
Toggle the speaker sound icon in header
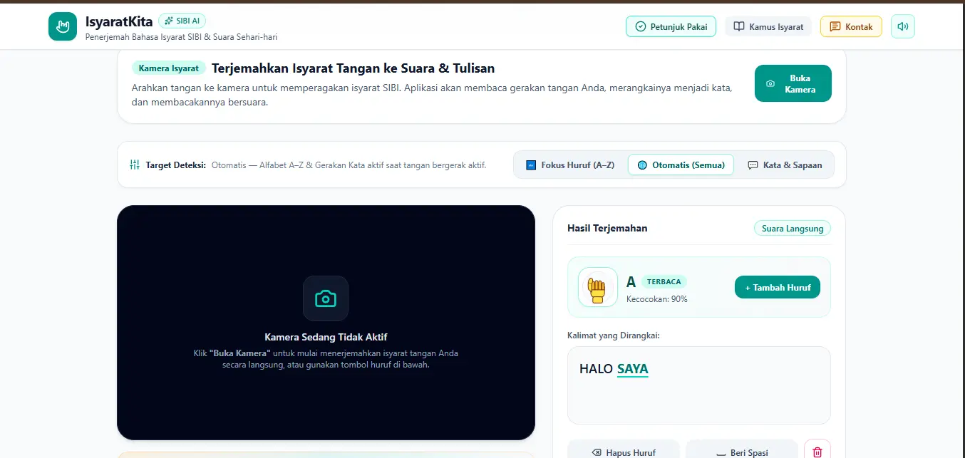903,26
